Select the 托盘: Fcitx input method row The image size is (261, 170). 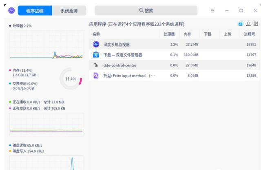174,76
